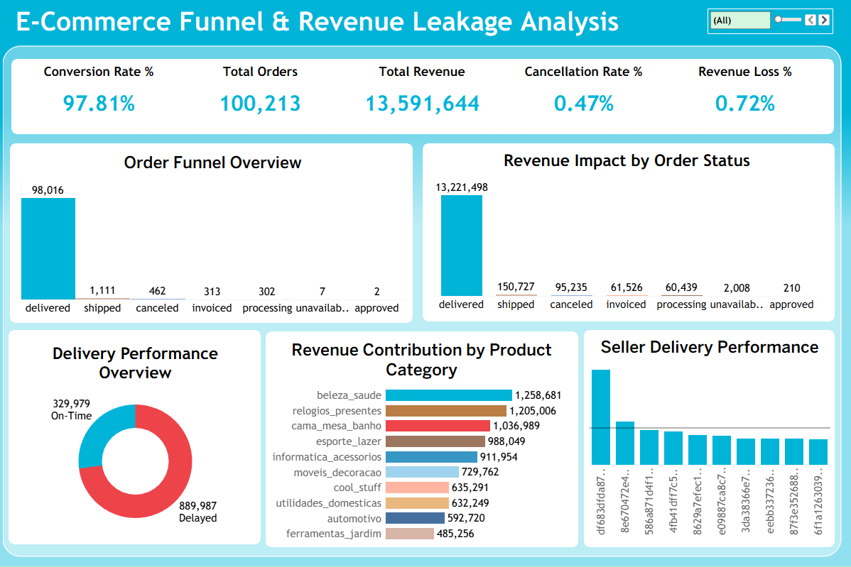Click the Revenue Impact by Order Status title
Viewport: 851px width, 567px height.
point(627,160)
